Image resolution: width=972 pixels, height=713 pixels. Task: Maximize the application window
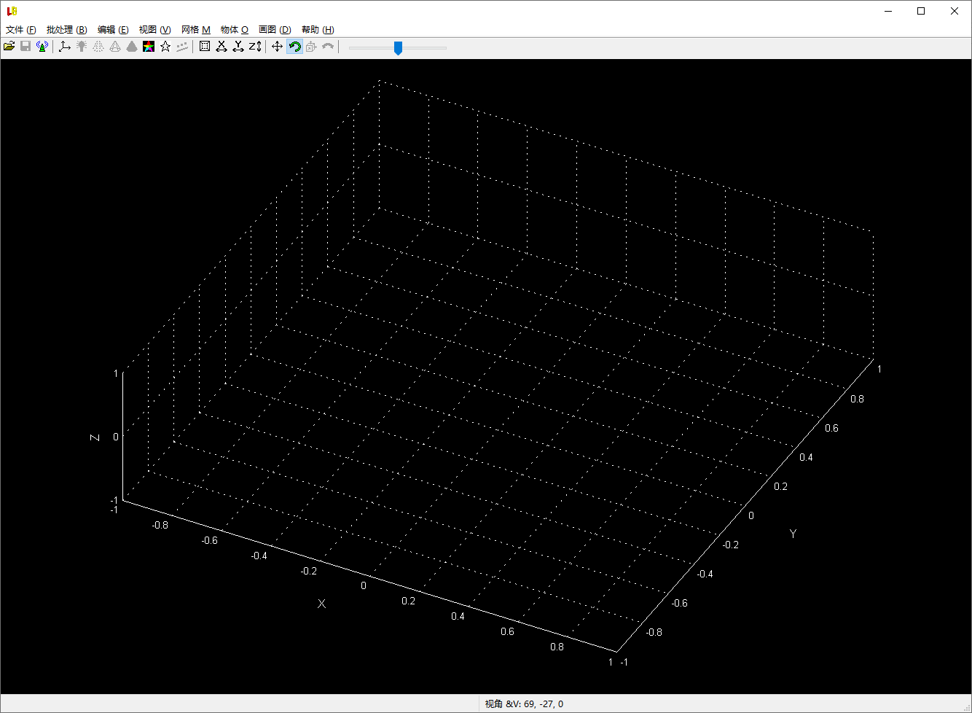click(921, 11)
